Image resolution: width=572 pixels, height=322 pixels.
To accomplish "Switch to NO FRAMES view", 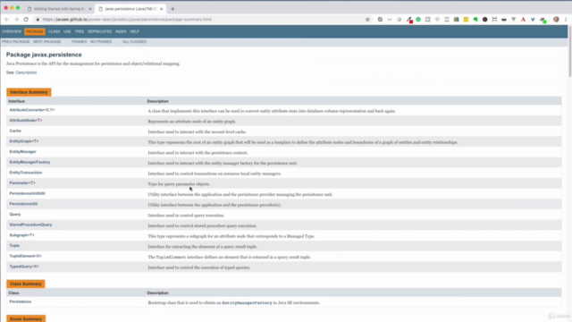I will (x=101, y=42).
